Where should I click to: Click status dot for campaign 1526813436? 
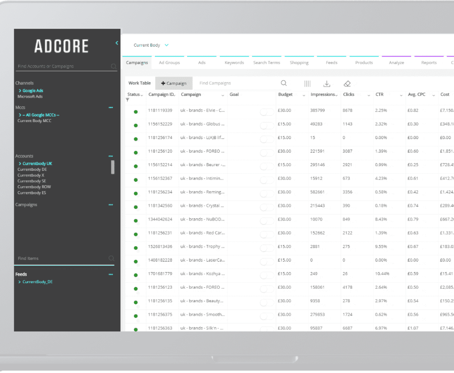(136, 248)
